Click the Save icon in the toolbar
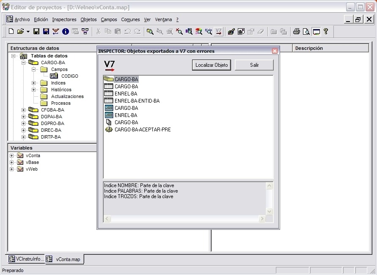This screenshot has height=275, width=377. click(36, 31)
